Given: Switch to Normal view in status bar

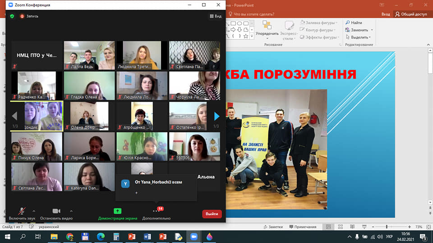Looking at the screenshot, I should 328,227.
